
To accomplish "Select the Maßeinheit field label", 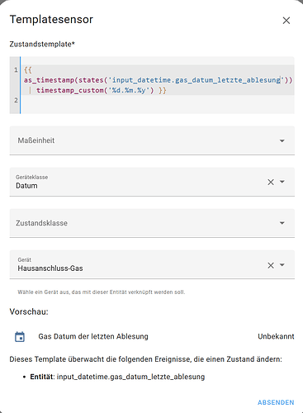I will pyautogui.click(x=36, y=140).
